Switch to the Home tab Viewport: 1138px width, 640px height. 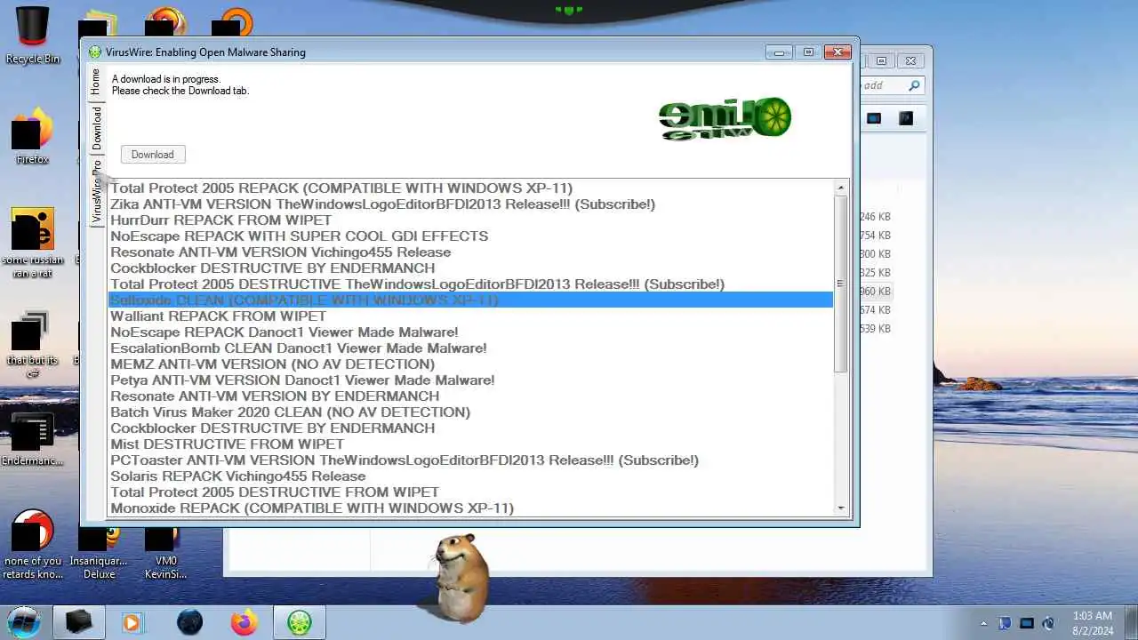pyautogui.click(x=96, y=82)
